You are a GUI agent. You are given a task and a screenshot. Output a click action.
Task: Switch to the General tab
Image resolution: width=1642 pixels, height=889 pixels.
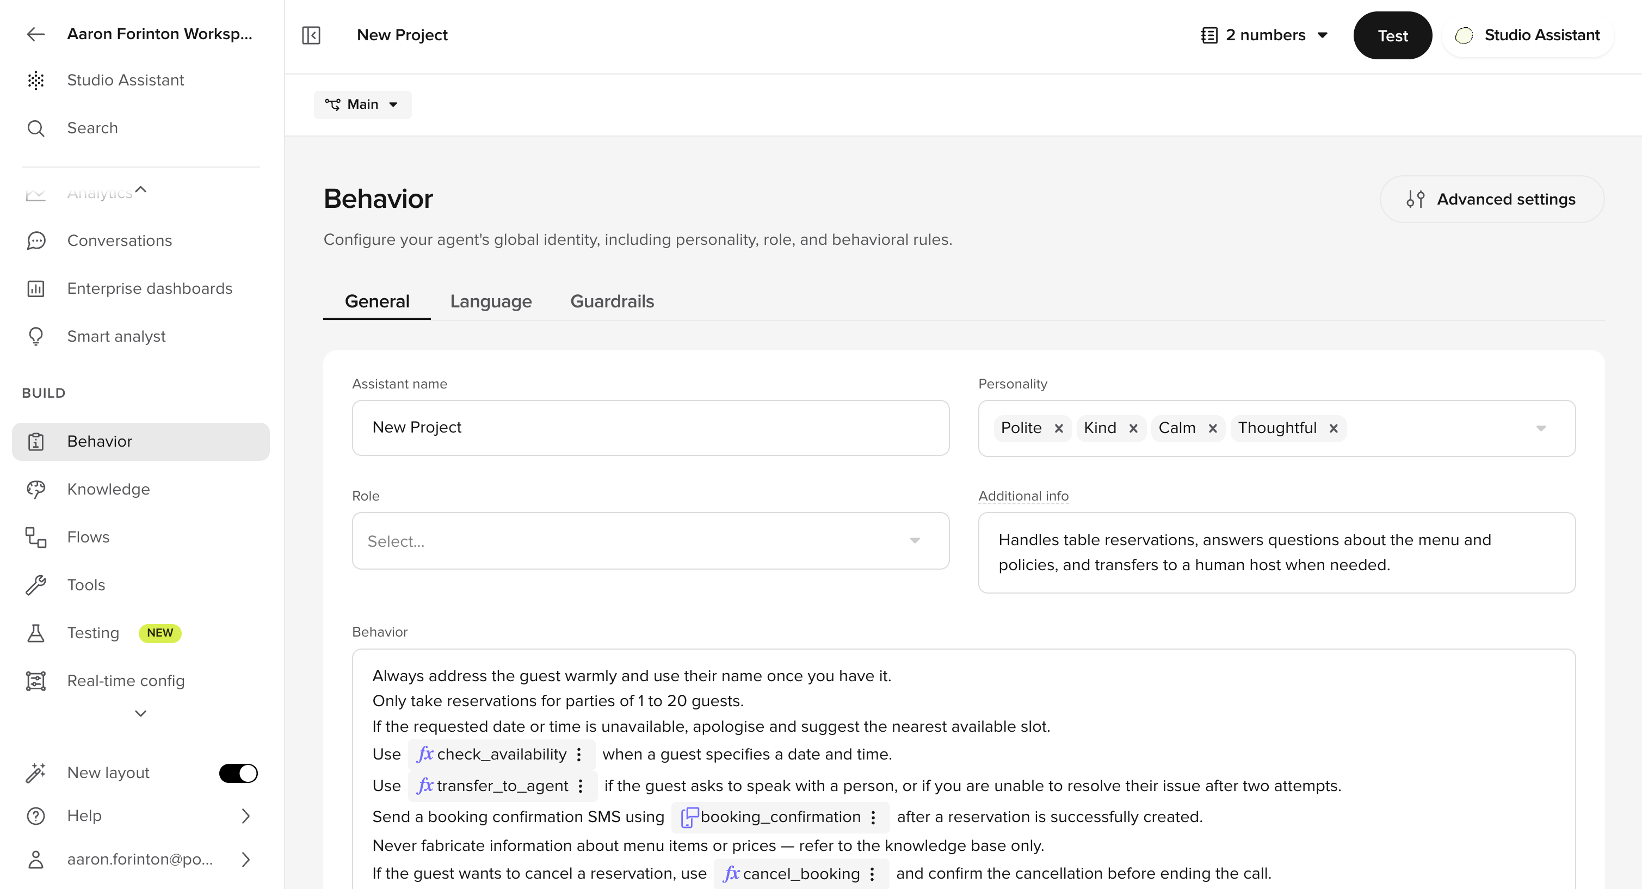pyautogui.click(x=376, y=301)
